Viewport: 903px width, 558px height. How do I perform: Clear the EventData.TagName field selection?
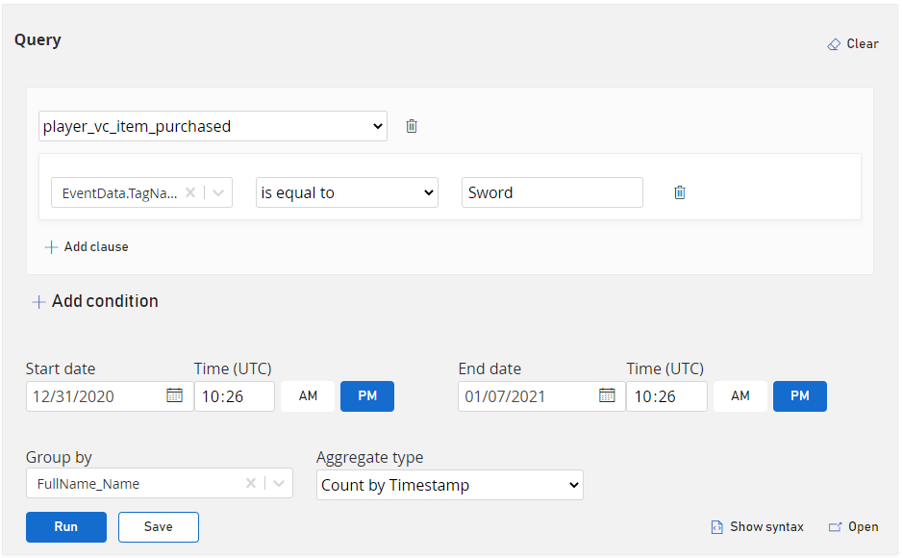coord(190,192)
